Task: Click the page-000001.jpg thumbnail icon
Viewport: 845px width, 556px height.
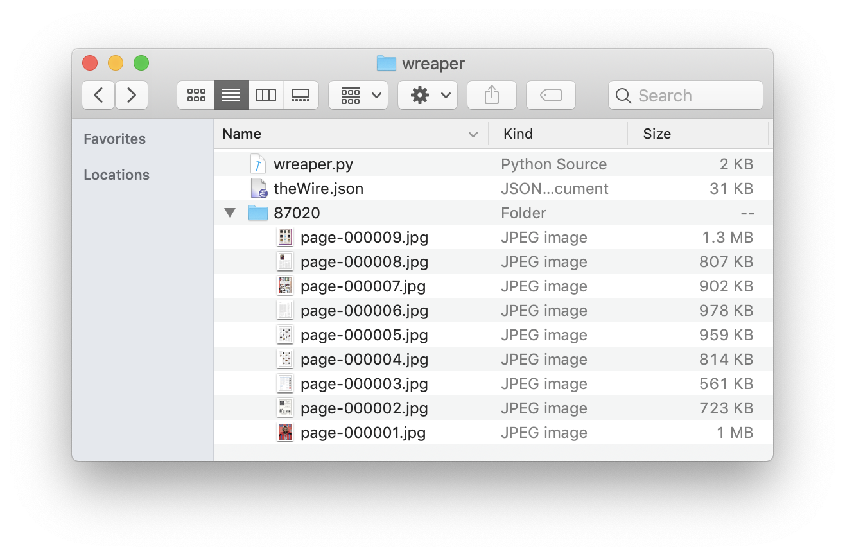Action: click(284, 433)
